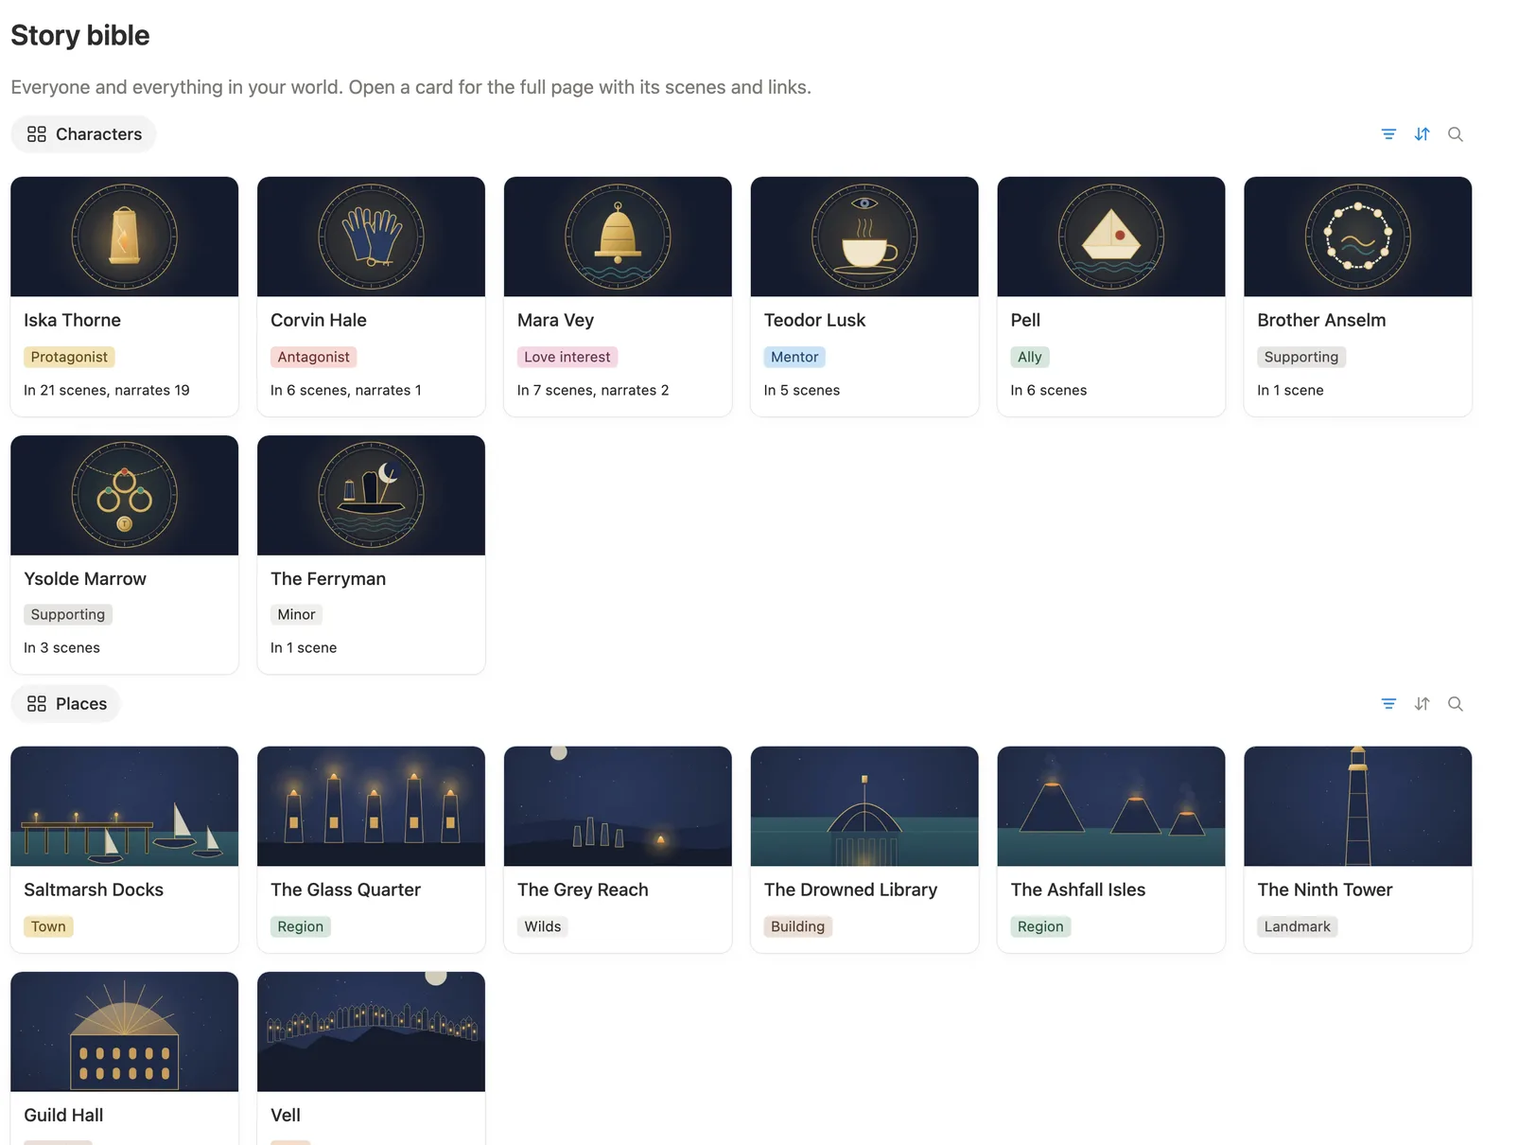This screenshot has height=1145, width=1536.
Task: Open the Iska Thorne card title
Action: pos(73,320)
